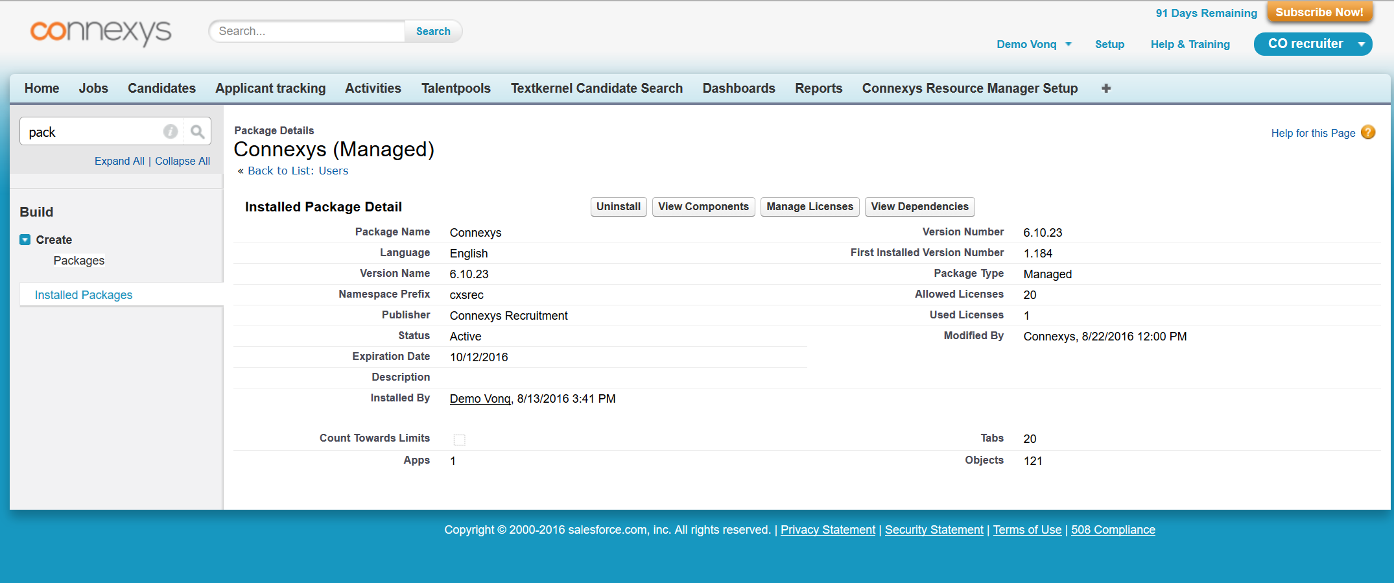Open Privacy Statement footer link
The image size is (1394, 583).
coord(828,530)
